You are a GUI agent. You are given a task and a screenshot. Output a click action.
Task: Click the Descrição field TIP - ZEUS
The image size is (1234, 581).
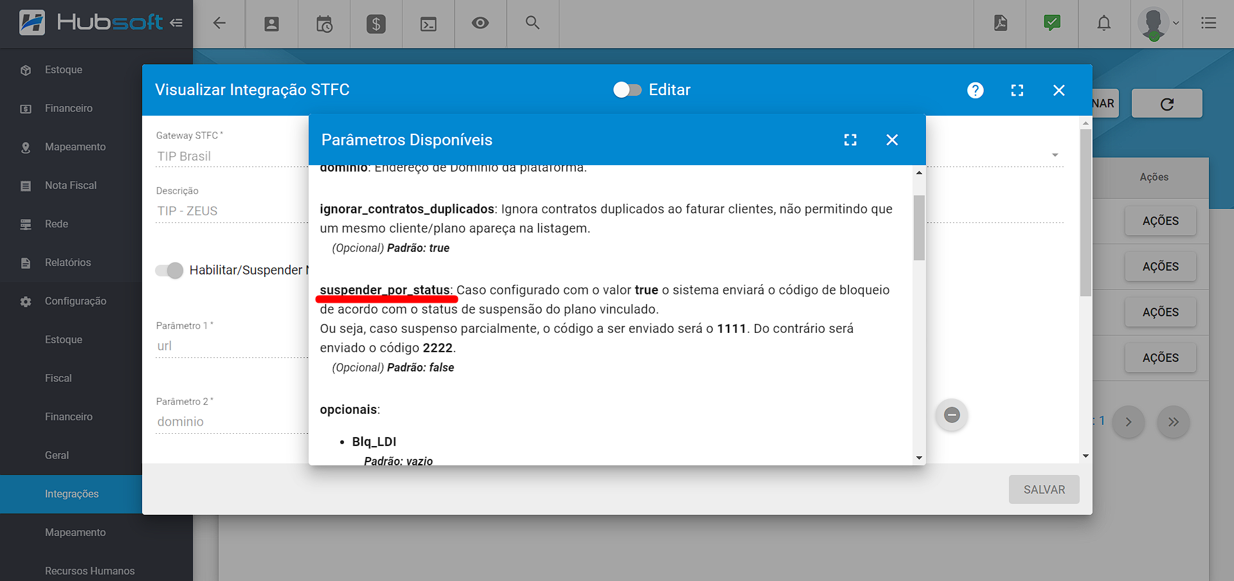231,211
